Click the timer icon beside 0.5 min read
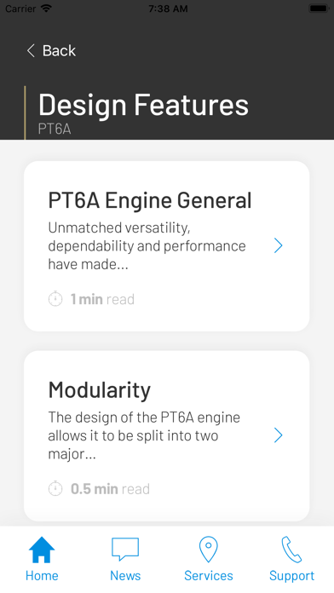Image resolution: width=334 pixels, height=593 pixels. [x=55, y=488]
